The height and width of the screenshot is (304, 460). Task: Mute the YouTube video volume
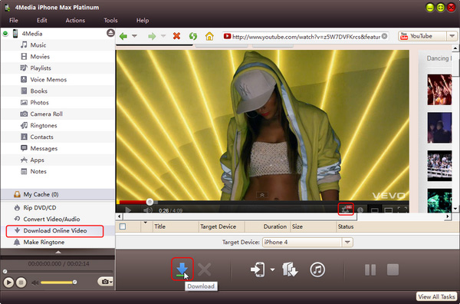pos(147,210)
